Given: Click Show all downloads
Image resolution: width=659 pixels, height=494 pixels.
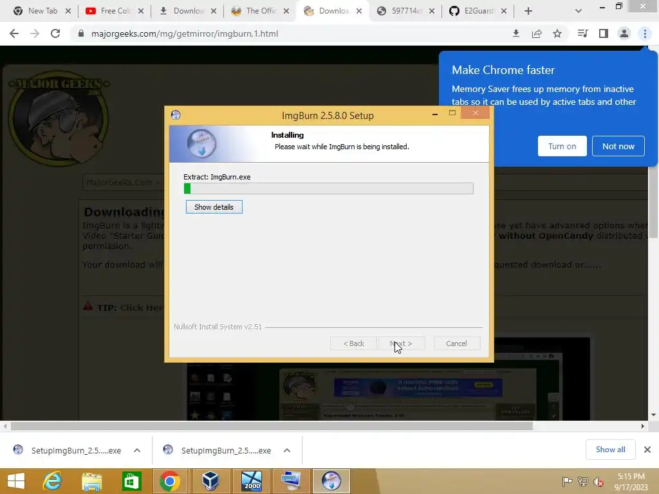Looking at the screenshot, I should click(610, 450).
